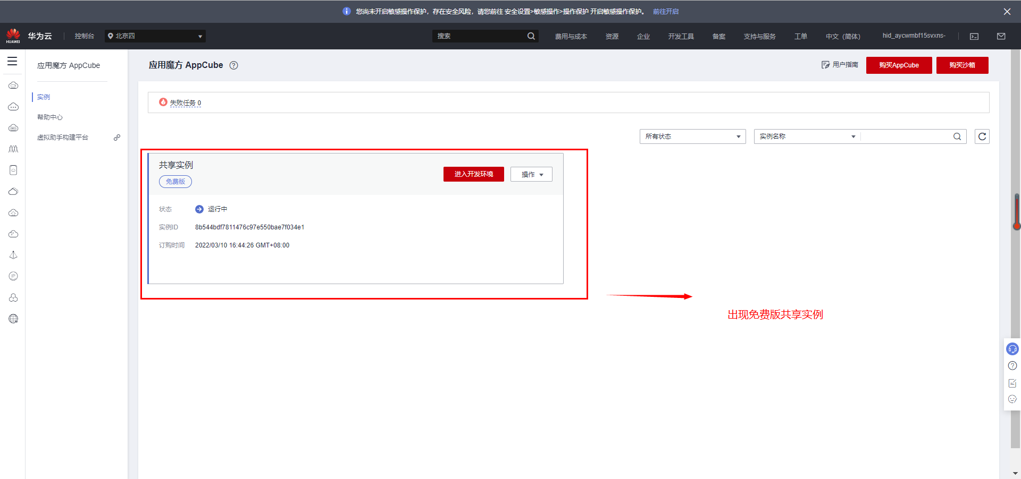Open the 用户指南 user guide
The height and width of the screenshot is (479, 1021).
point(840,65)
